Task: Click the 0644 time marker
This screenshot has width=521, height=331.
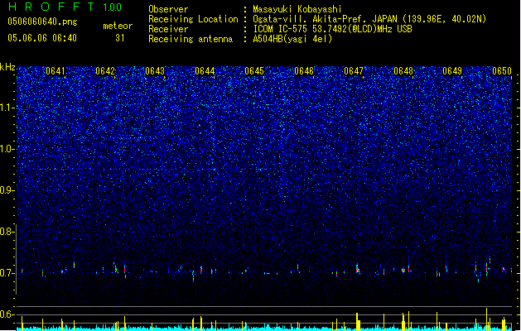Action: (205, 71)
